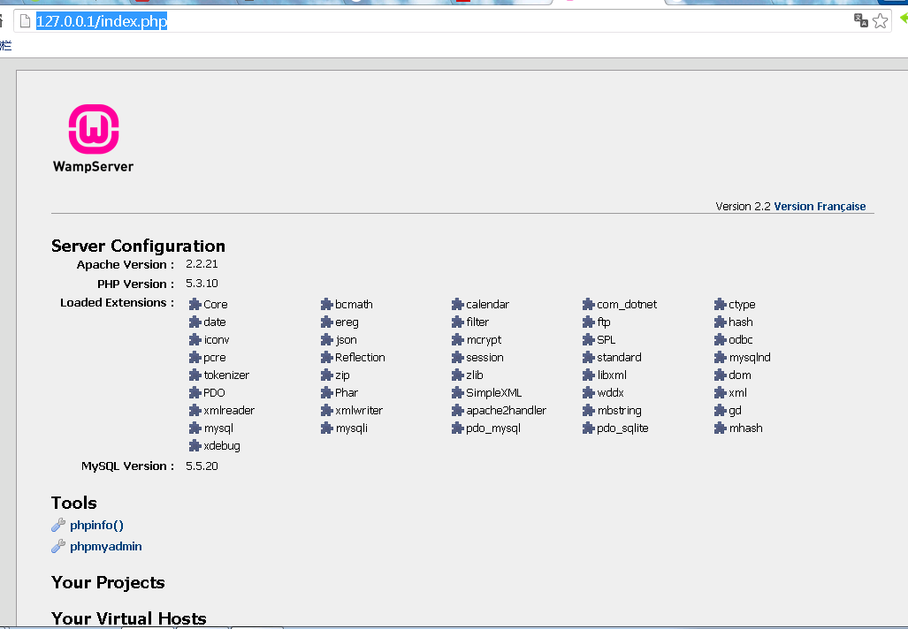This screenshot has width=908, height=629.
Task: Click the pcre extension name
Action: pos(214,358)
